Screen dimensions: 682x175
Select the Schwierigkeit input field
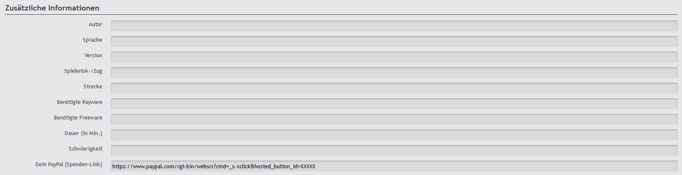[394, 150]
